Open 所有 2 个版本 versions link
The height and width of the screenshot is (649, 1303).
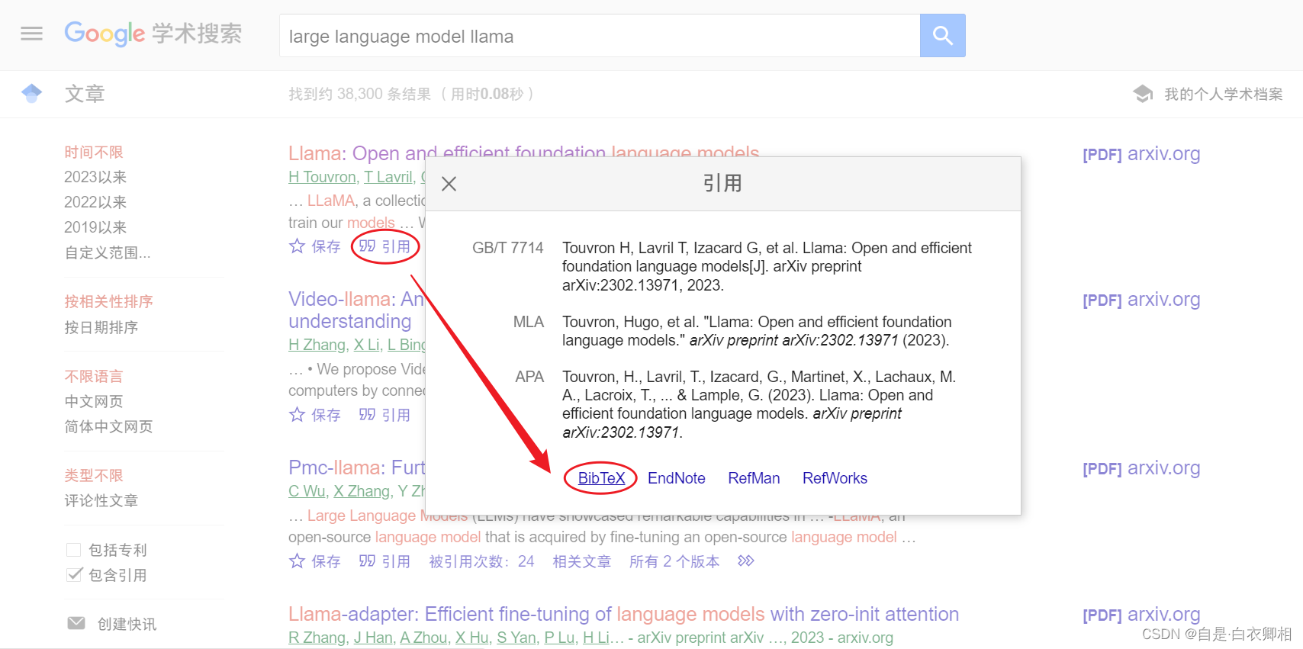[674, 561]
